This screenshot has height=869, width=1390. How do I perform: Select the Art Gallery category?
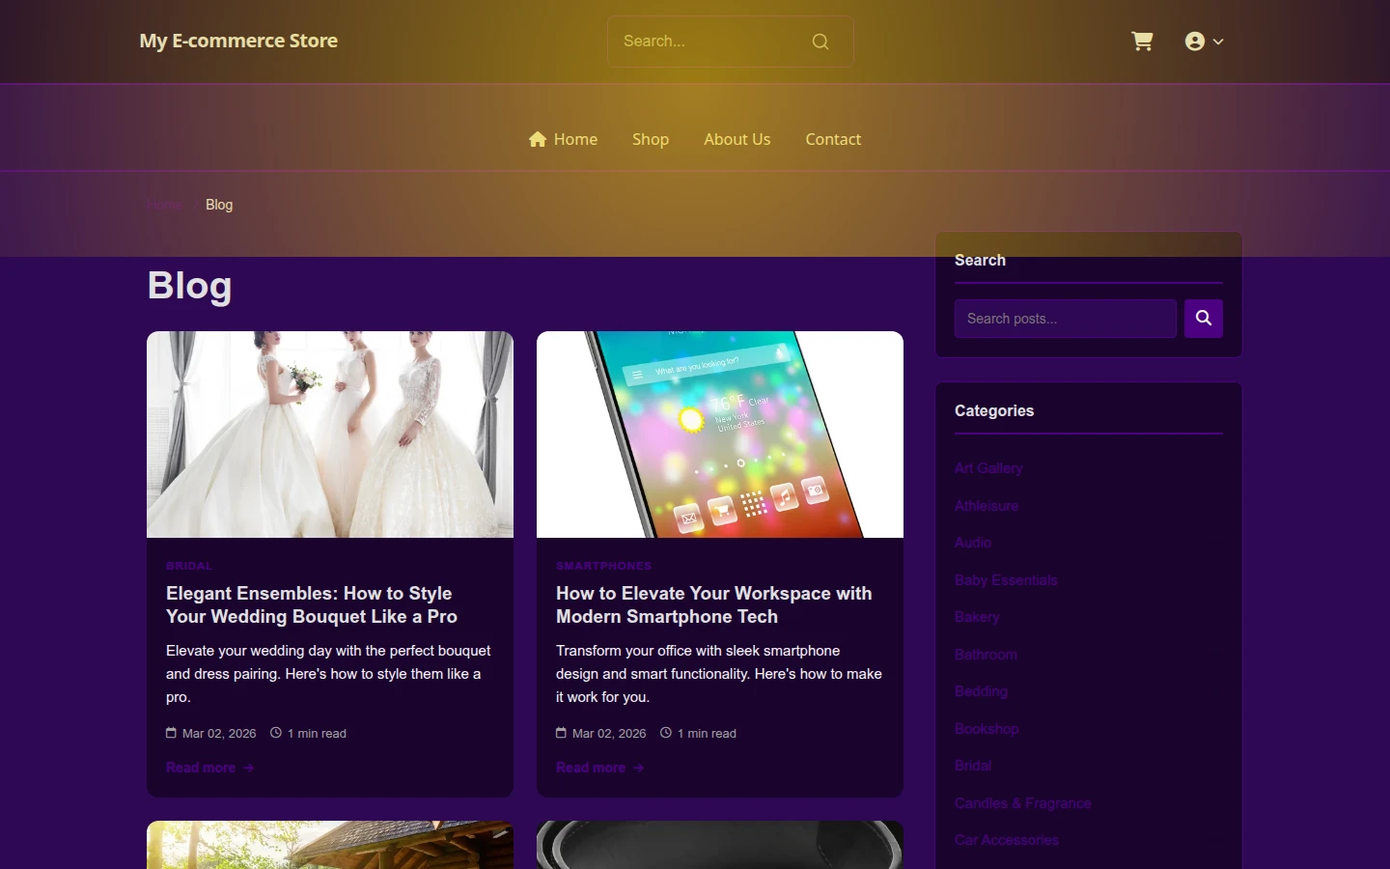(x=988, y=468)
